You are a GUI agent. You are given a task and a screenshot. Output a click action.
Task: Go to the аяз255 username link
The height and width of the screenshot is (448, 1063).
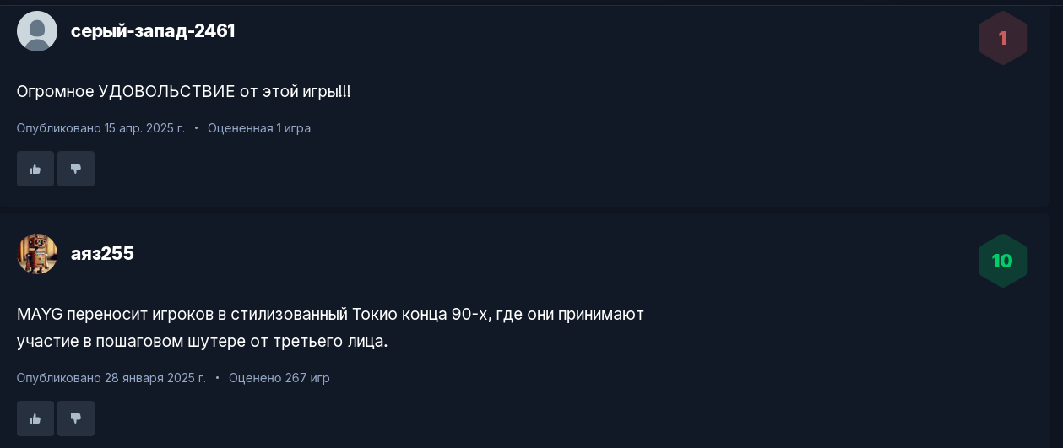tap(102, 254)
